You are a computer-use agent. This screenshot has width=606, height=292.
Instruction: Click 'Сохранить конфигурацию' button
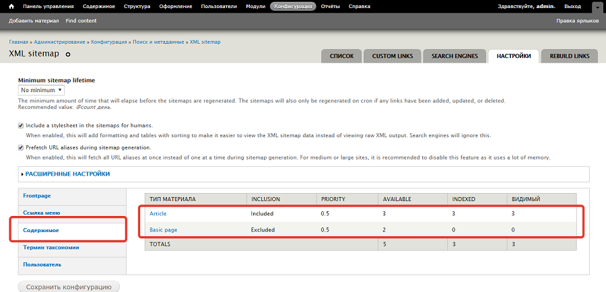click(69, 287)
